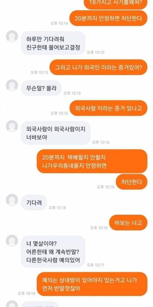This screenshot has width=153, height=307.
Task: Tap the short orange bubble reading only "차단한다"
Action: pos(132,182)
